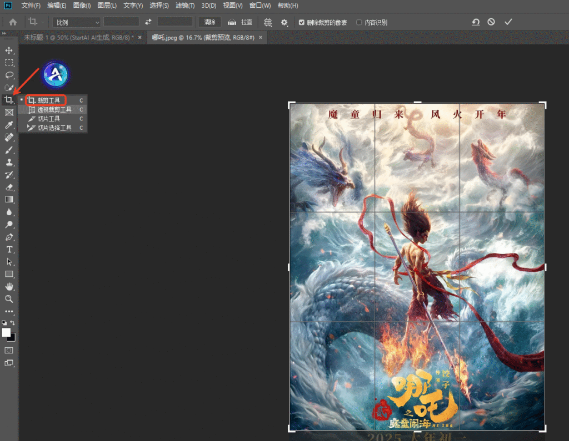Click the foreground color swatch
Image resolution: width=569 pixels, height=441 pixels.
[x=6, y=332]
